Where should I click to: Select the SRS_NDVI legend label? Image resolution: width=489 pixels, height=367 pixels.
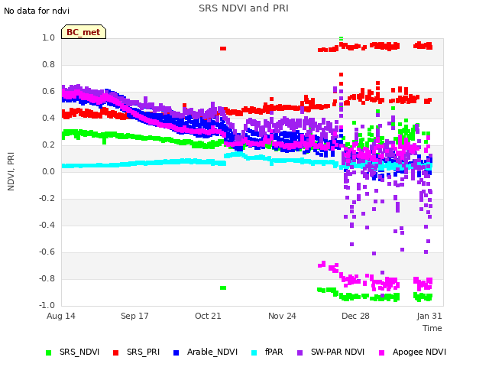(x=79, y=352)
